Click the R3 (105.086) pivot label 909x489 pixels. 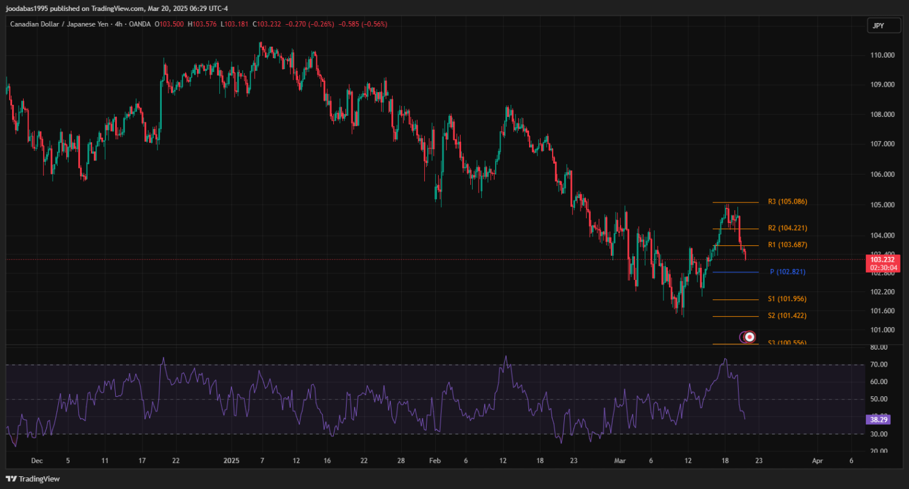(787, 202)
